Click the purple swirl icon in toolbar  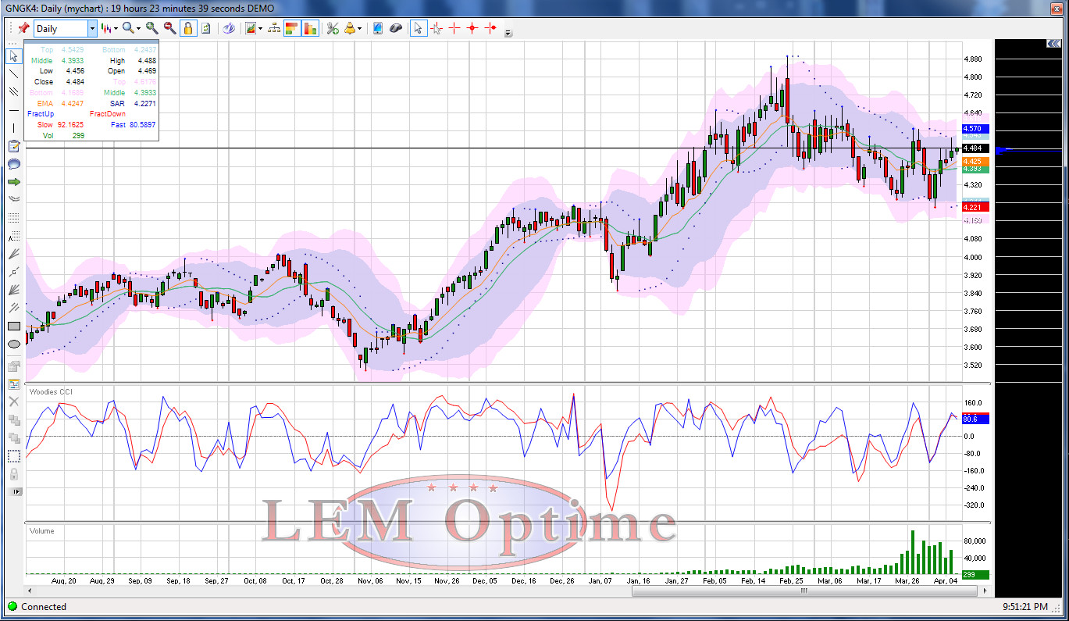pyautogui.click(x=229, y=28)
